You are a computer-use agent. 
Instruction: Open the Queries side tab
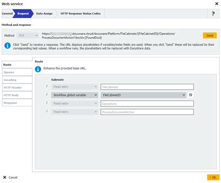[x=17, y=72]
